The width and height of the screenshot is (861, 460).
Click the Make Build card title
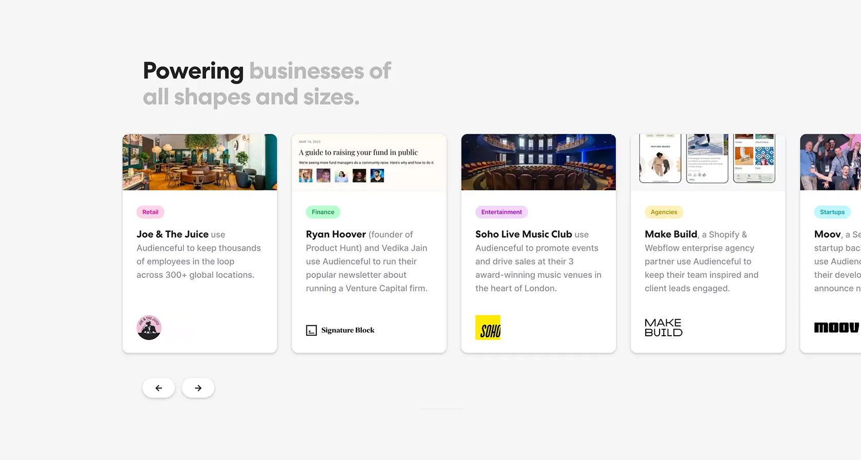[x=671, y=234]
